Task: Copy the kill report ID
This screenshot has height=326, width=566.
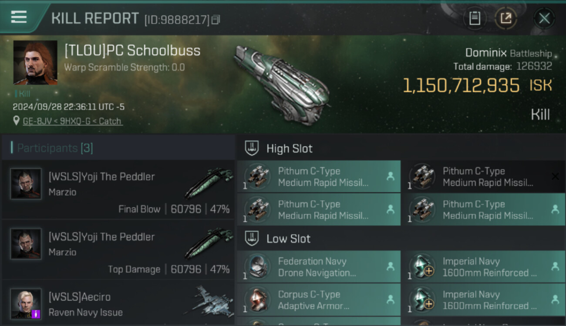Action: (216, 20)
